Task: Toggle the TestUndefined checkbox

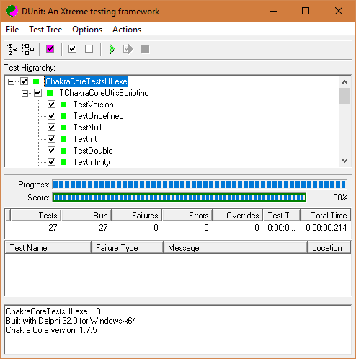Action: coord(51,116)
